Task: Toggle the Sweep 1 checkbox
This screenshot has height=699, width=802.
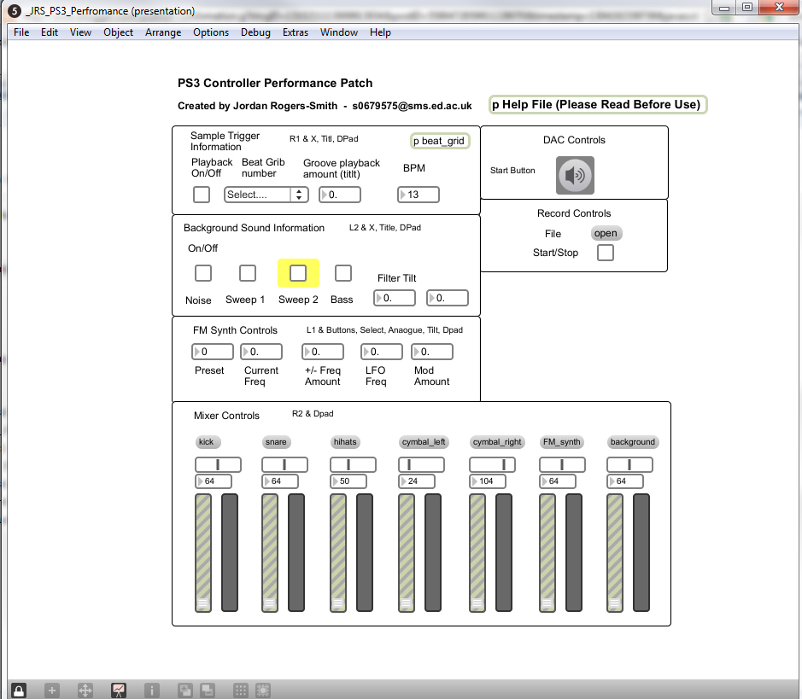Action: (x=248, y=273)
